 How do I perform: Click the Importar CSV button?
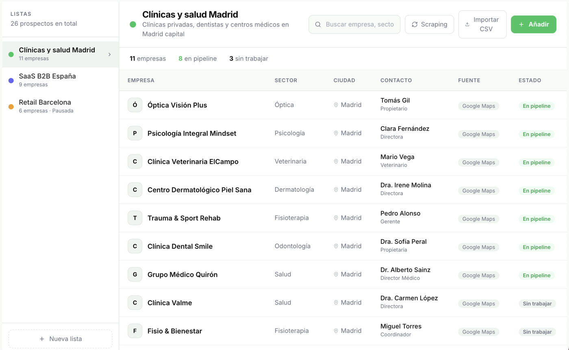(482, 24)
